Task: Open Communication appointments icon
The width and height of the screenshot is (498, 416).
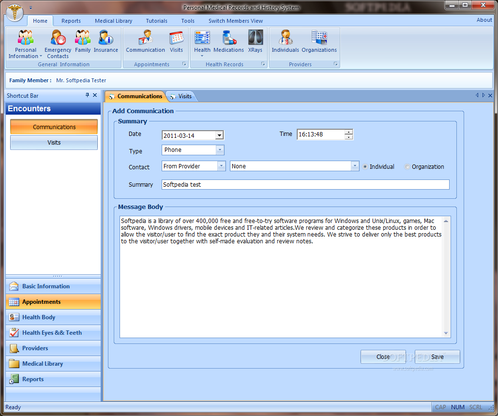Action: (x=146, y=41)
